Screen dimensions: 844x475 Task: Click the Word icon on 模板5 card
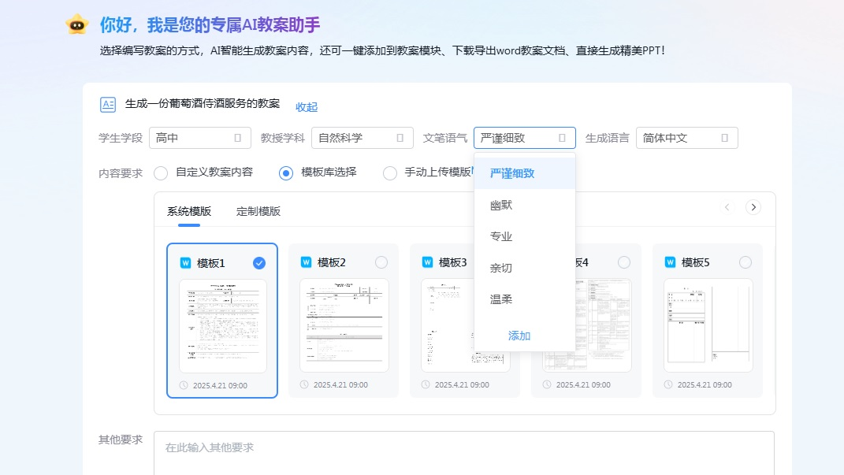coord(671,262)
